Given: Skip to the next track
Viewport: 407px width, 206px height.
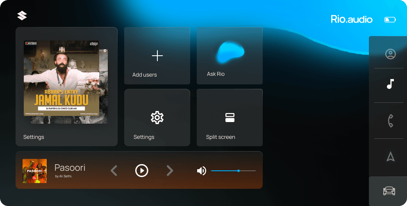Looking at the screenshot, I should (170, 171).
